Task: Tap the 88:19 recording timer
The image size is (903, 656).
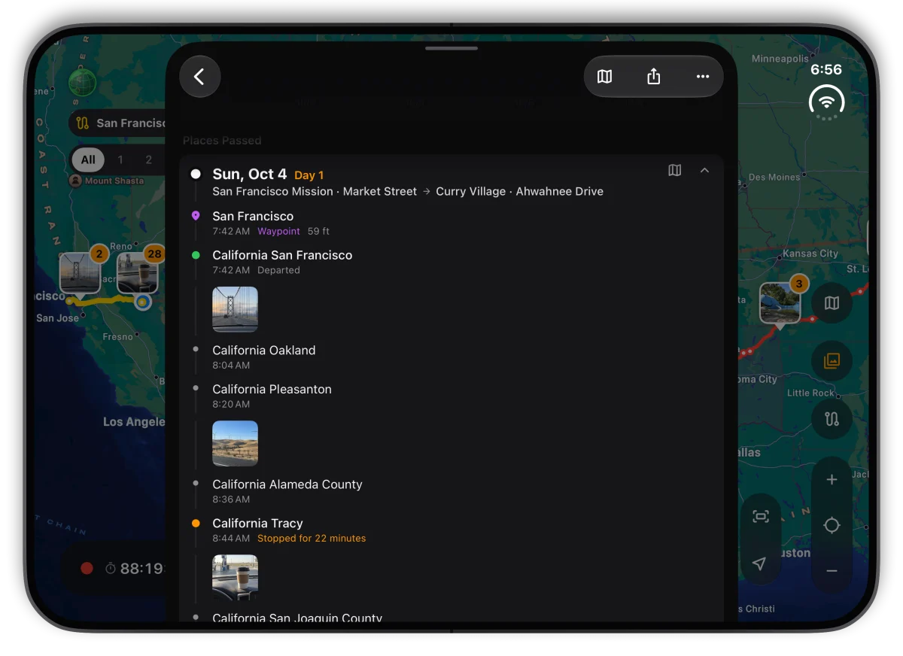Action: 135,569
